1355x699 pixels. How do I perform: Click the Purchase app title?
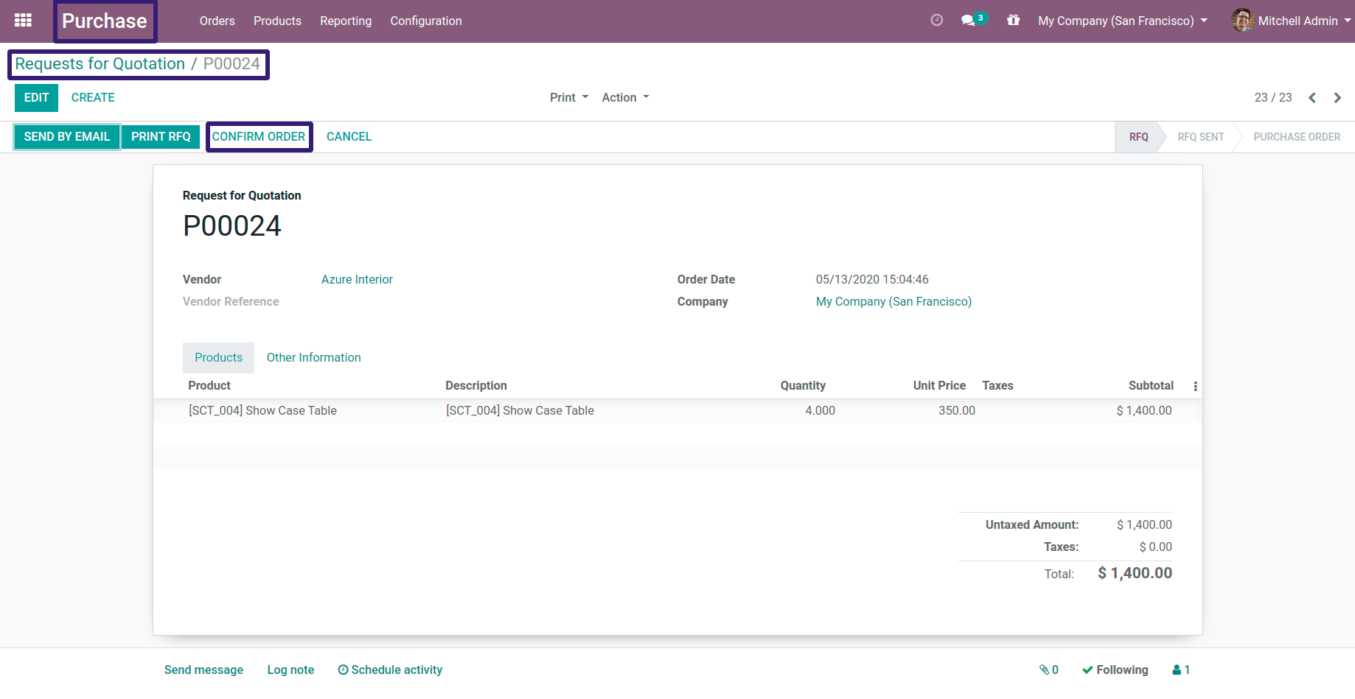click(x=105, y=21)
